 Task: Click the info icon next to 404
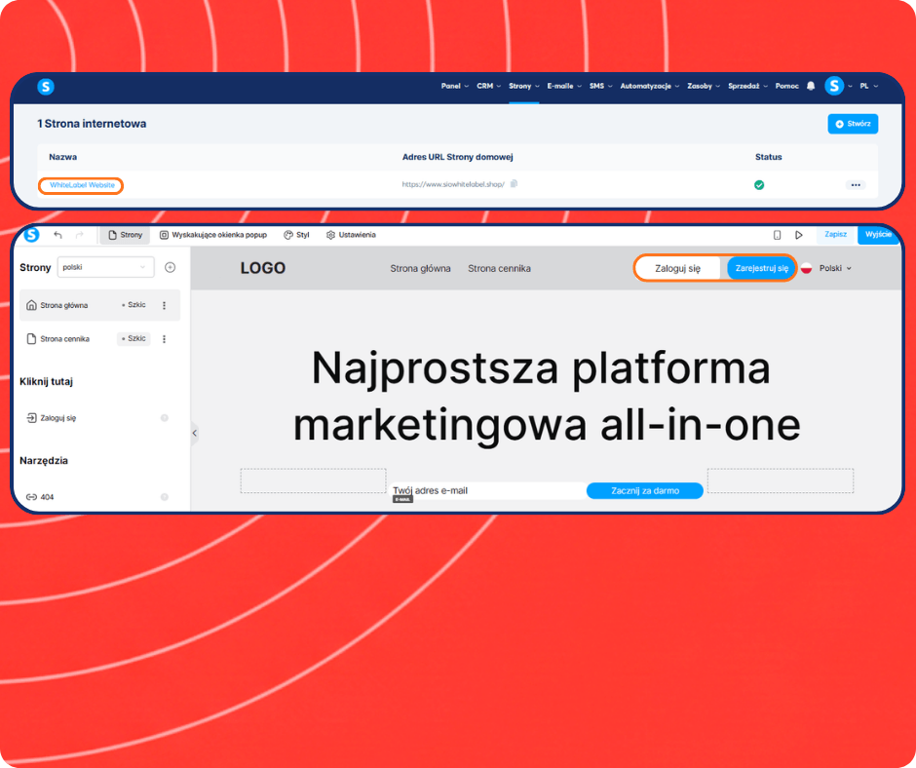(164, 497)
